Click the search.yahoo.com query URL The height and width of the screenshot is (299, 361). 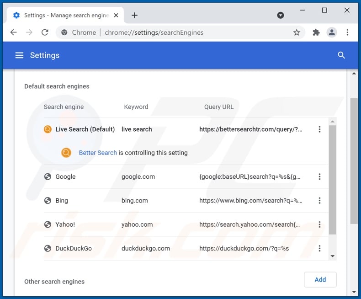(250, 224)
